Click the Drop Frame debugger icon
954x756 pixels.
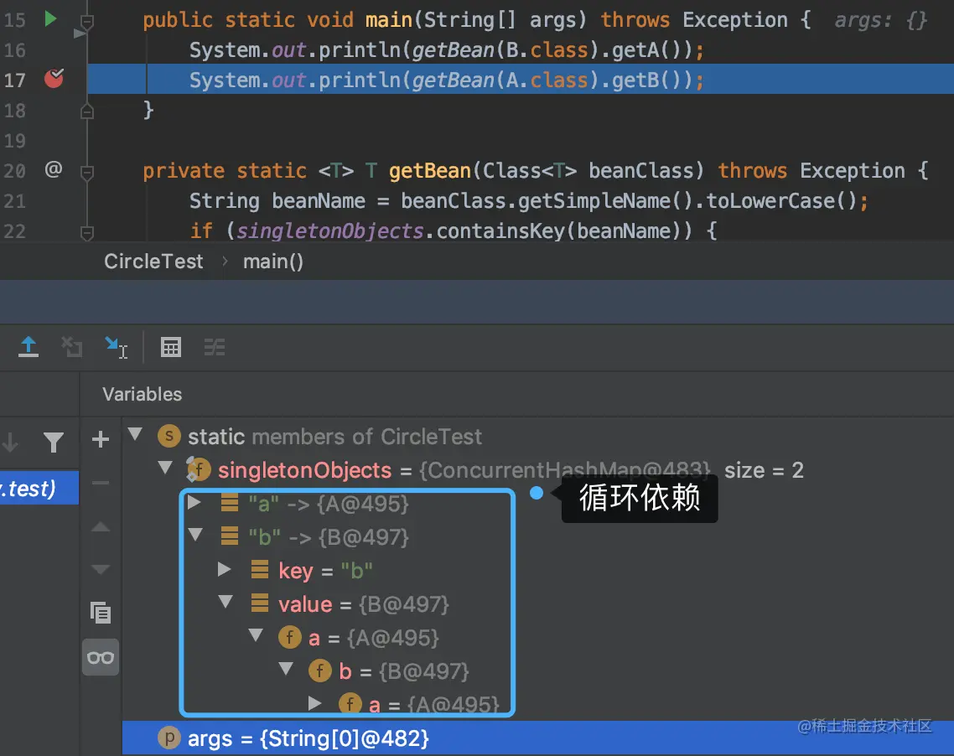tap(72, 347)
